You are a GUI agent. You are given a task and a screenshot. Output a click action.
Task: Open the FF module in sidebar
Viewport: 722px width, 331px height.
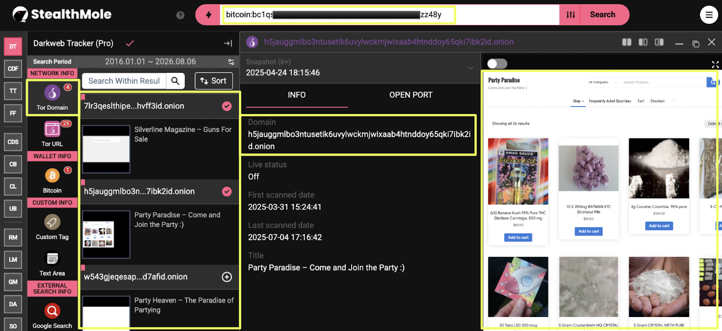point(13,113)
